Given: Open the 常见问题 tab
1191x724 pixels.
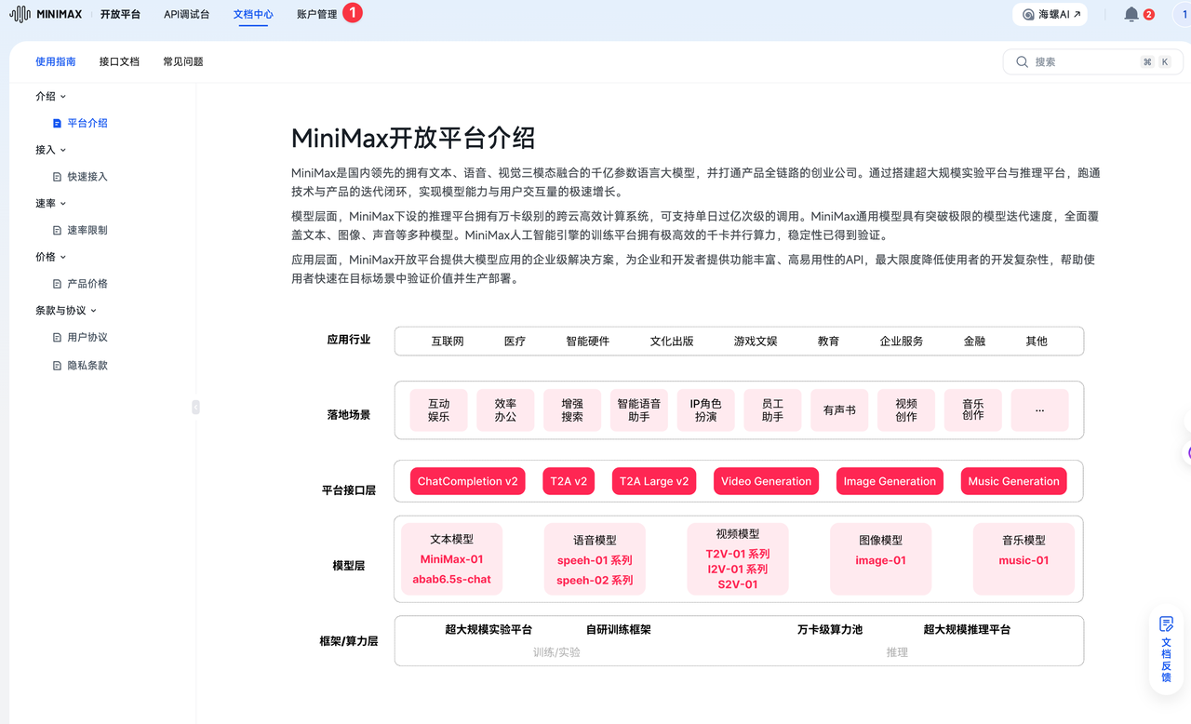Looking at the screenshot, I should (x=183, y=62).
